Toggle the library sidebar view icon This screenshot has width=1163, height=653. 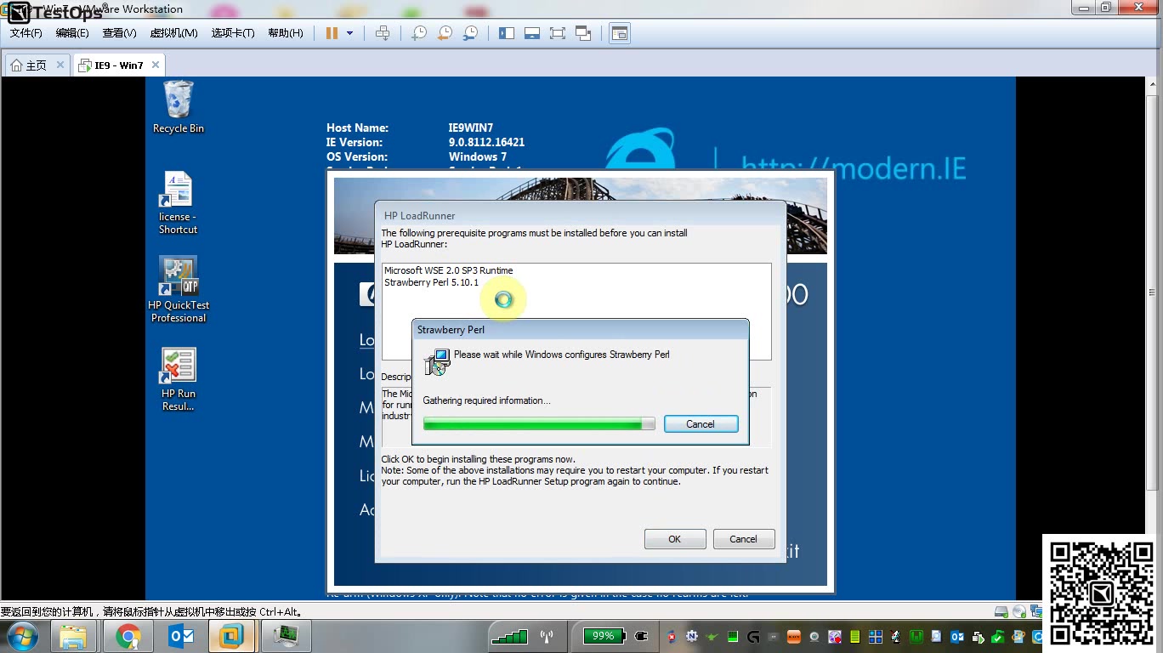click(507, 33)
